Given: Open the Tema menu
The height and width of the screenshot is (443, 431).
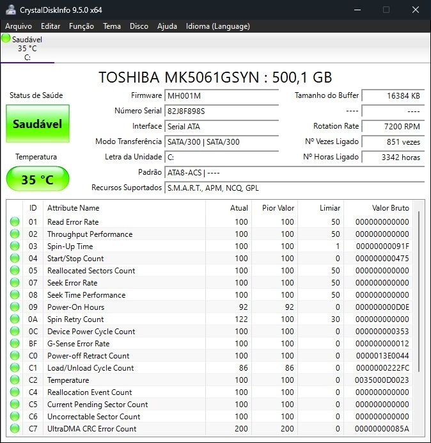Looking at the screenshot, I should [112, 26].
